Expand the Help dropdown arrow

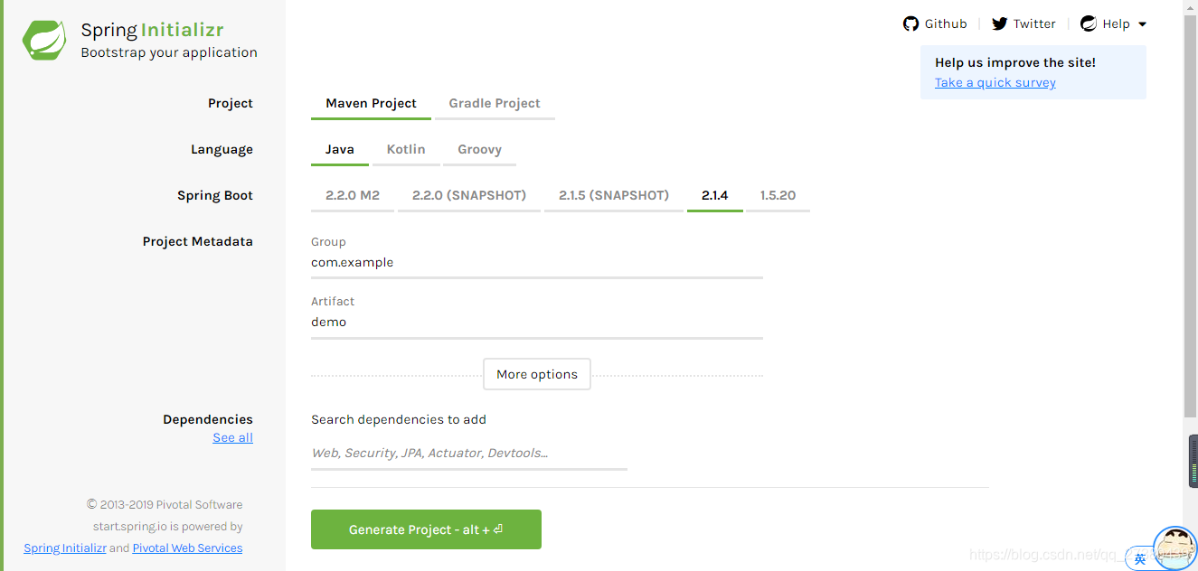tap(1142, 24)
